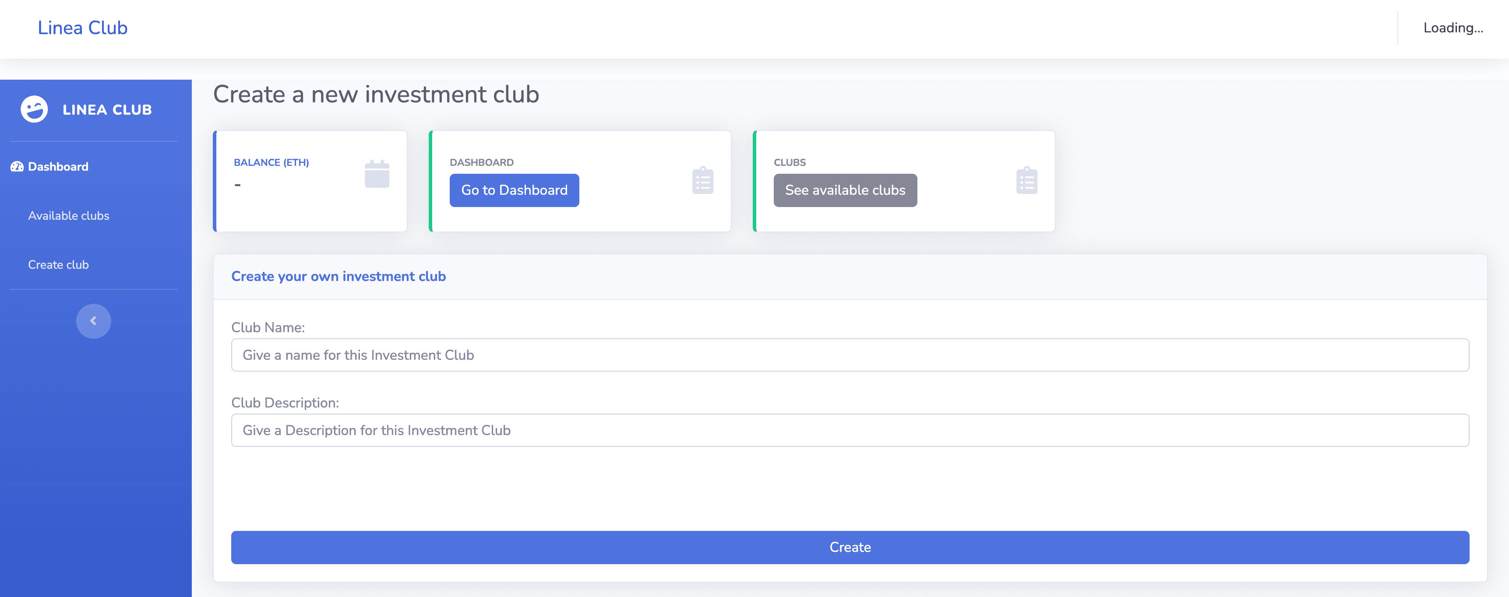1509x597 pixels.
Task: Click the winking smiley logo icon
Action: (x=34, y=109)
